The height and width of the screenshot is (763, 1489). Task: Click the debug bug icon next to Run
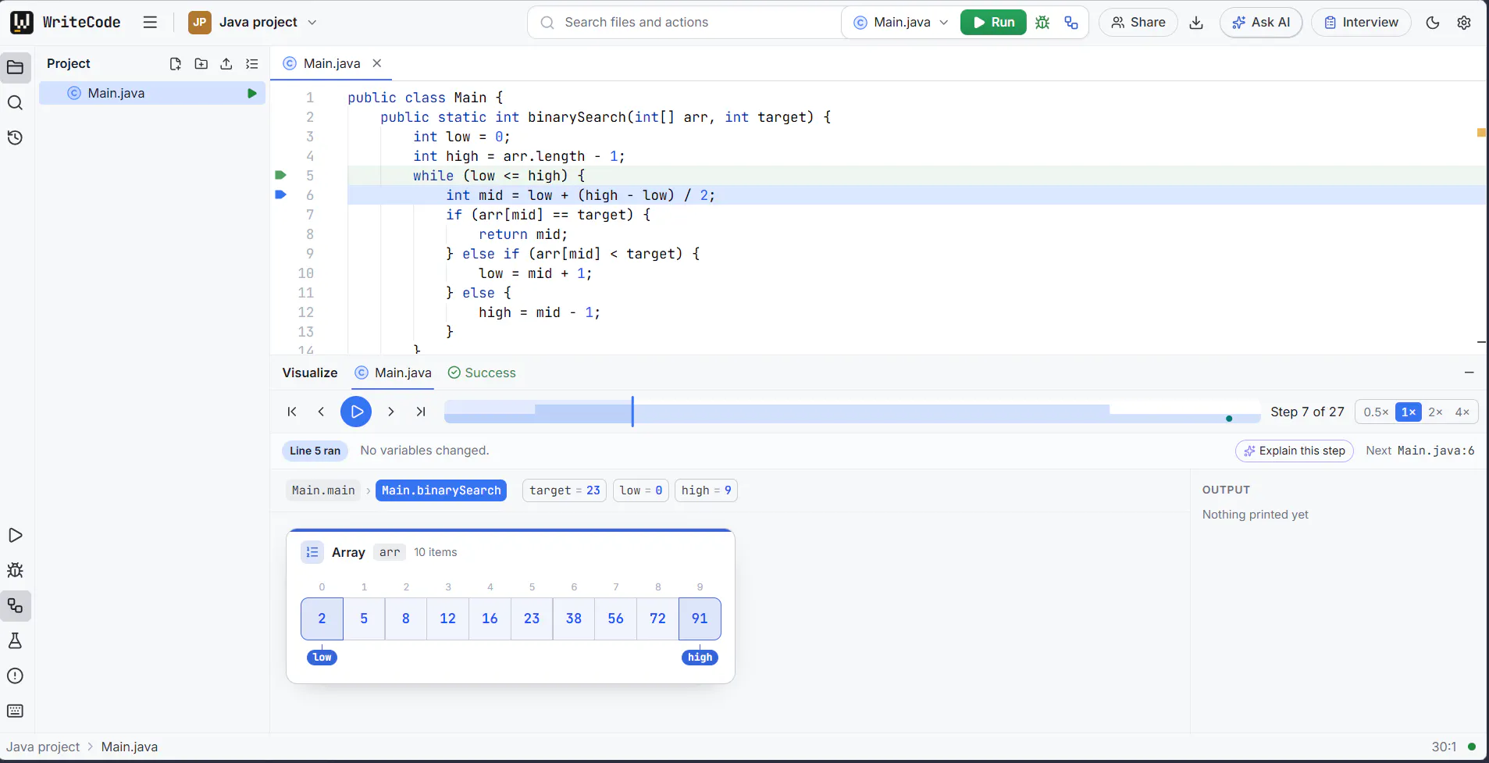pos(1042,23)
